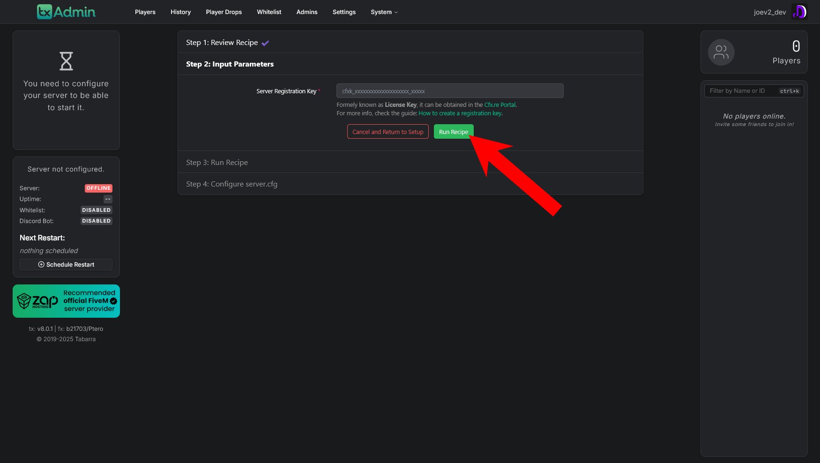Open the Cfx.re Portal link
820x463 pixels.
pyautogui.click(x=500, y=105)
